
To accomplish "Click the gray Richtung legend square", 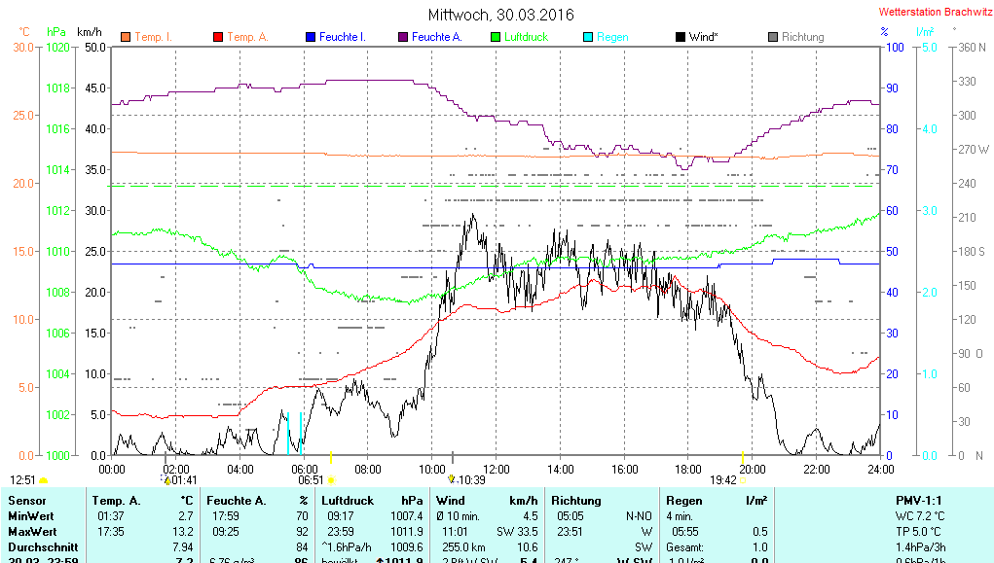I will (x=773, y=37).
